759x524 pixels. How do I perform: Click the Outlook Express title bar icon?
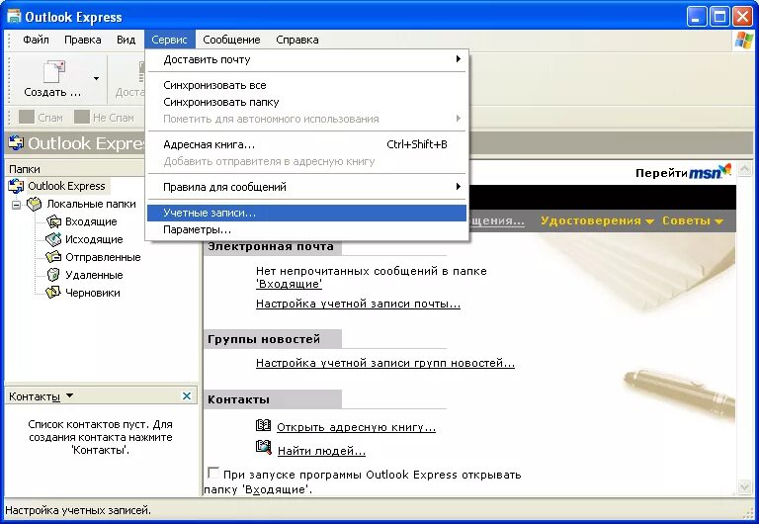[14, 17]
